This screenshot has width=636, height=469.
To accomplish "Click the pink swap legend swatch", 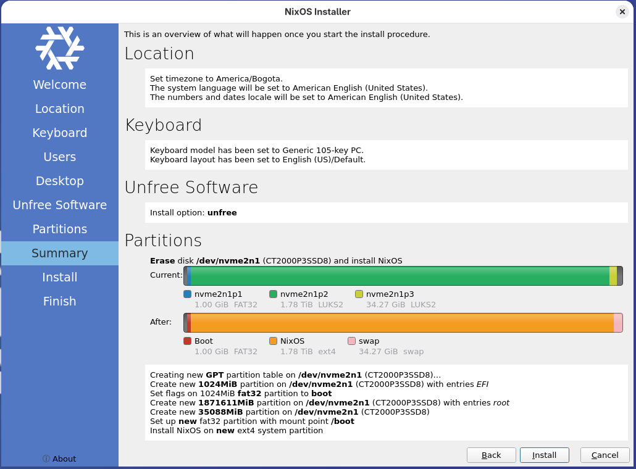I will [352, 341].
